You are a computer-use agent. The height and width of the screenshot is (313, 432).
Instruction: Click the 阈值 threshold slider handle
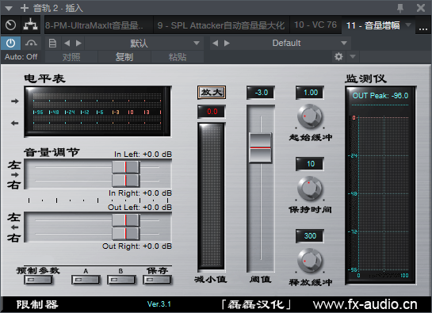(x=260, y=147)
